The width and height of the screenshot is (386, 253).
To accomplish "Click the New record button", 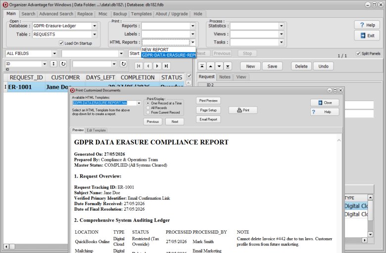I will pos(250,66).
